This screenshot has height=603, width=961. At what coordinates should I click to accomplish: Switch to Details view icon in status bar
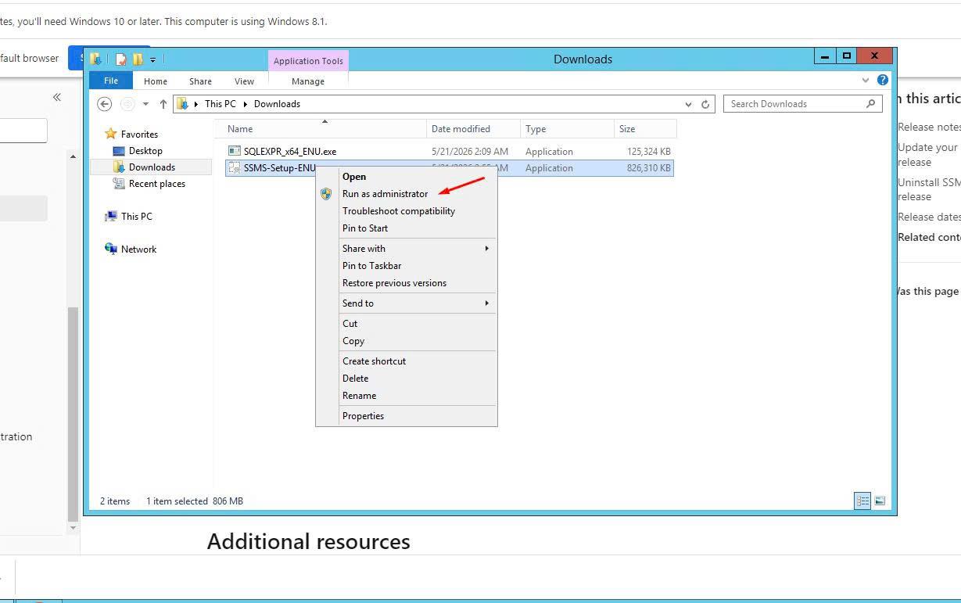[x=863, y=501]
